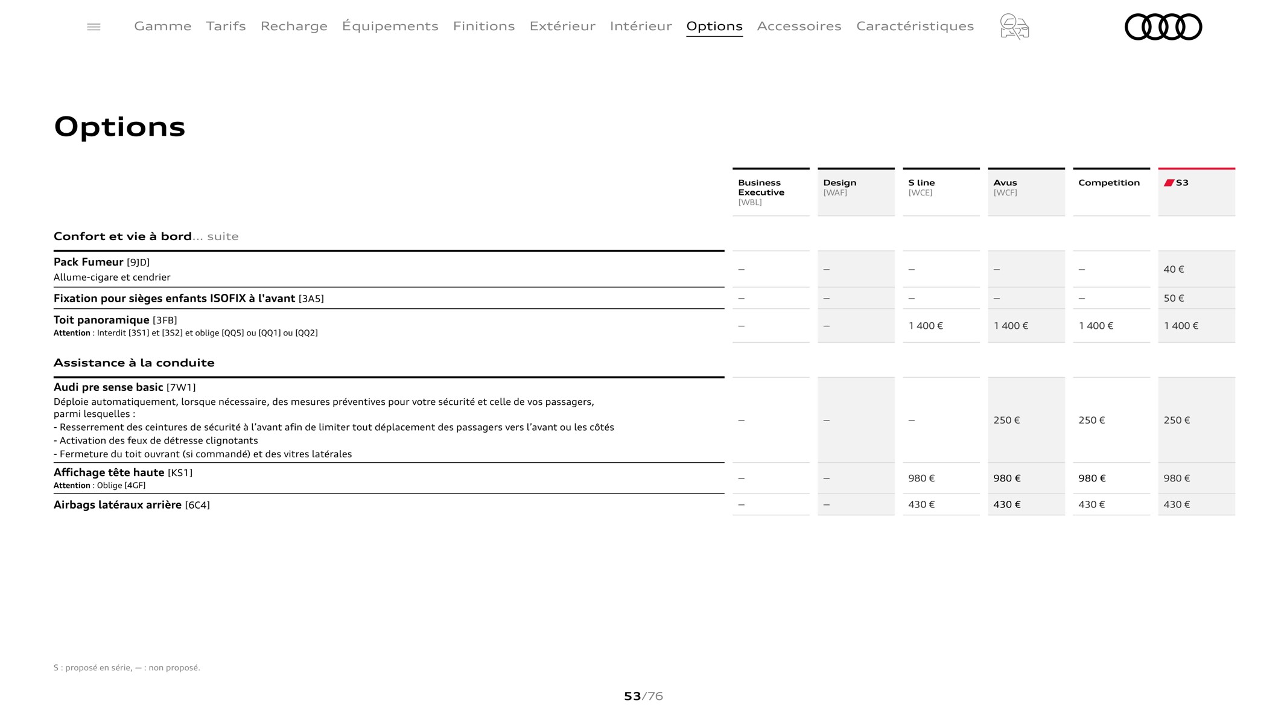Screen dimensions: 1287x724
Task: Click S line Affichage tête haute 980 €
Action: pos(921,478)
